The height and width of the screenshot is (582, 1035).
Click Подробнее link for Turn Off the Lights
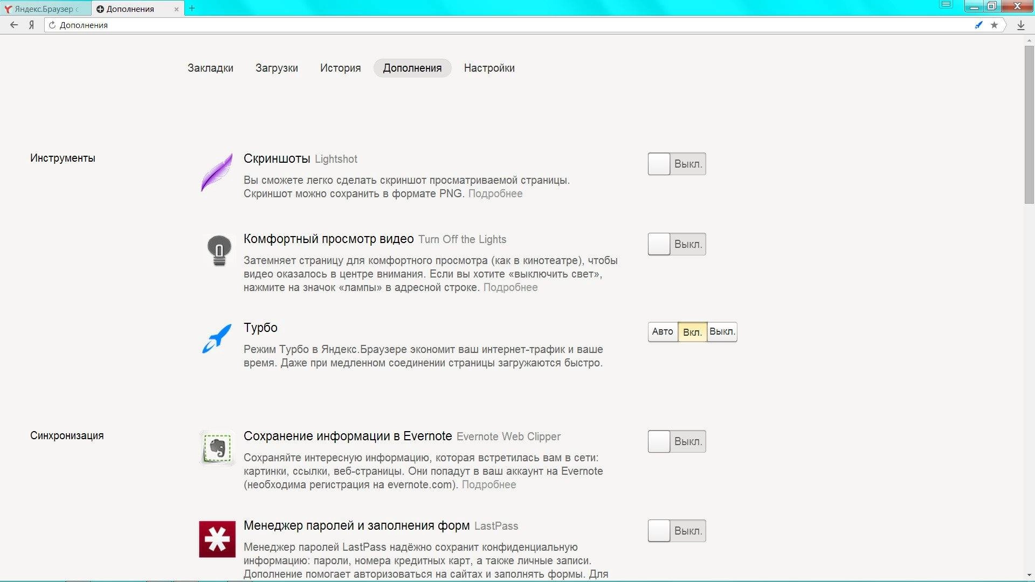[510, 287]
